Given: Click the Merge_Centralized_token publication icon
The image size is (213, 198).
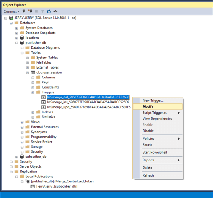Looking at the screenshot, I should 27,181.
